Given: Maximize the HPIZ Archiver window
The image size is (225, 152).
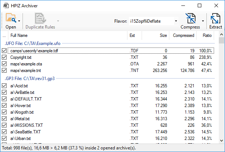Looking at the screenshot, I should [200, 5].
